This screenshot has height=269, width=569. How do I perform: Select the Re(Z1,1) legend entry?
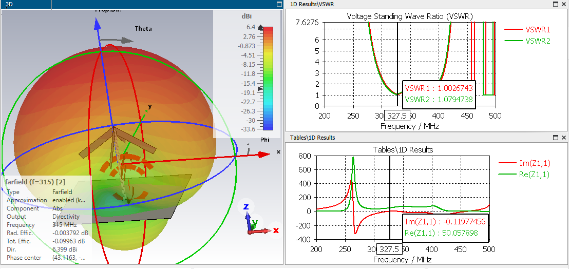click(524, 175)
